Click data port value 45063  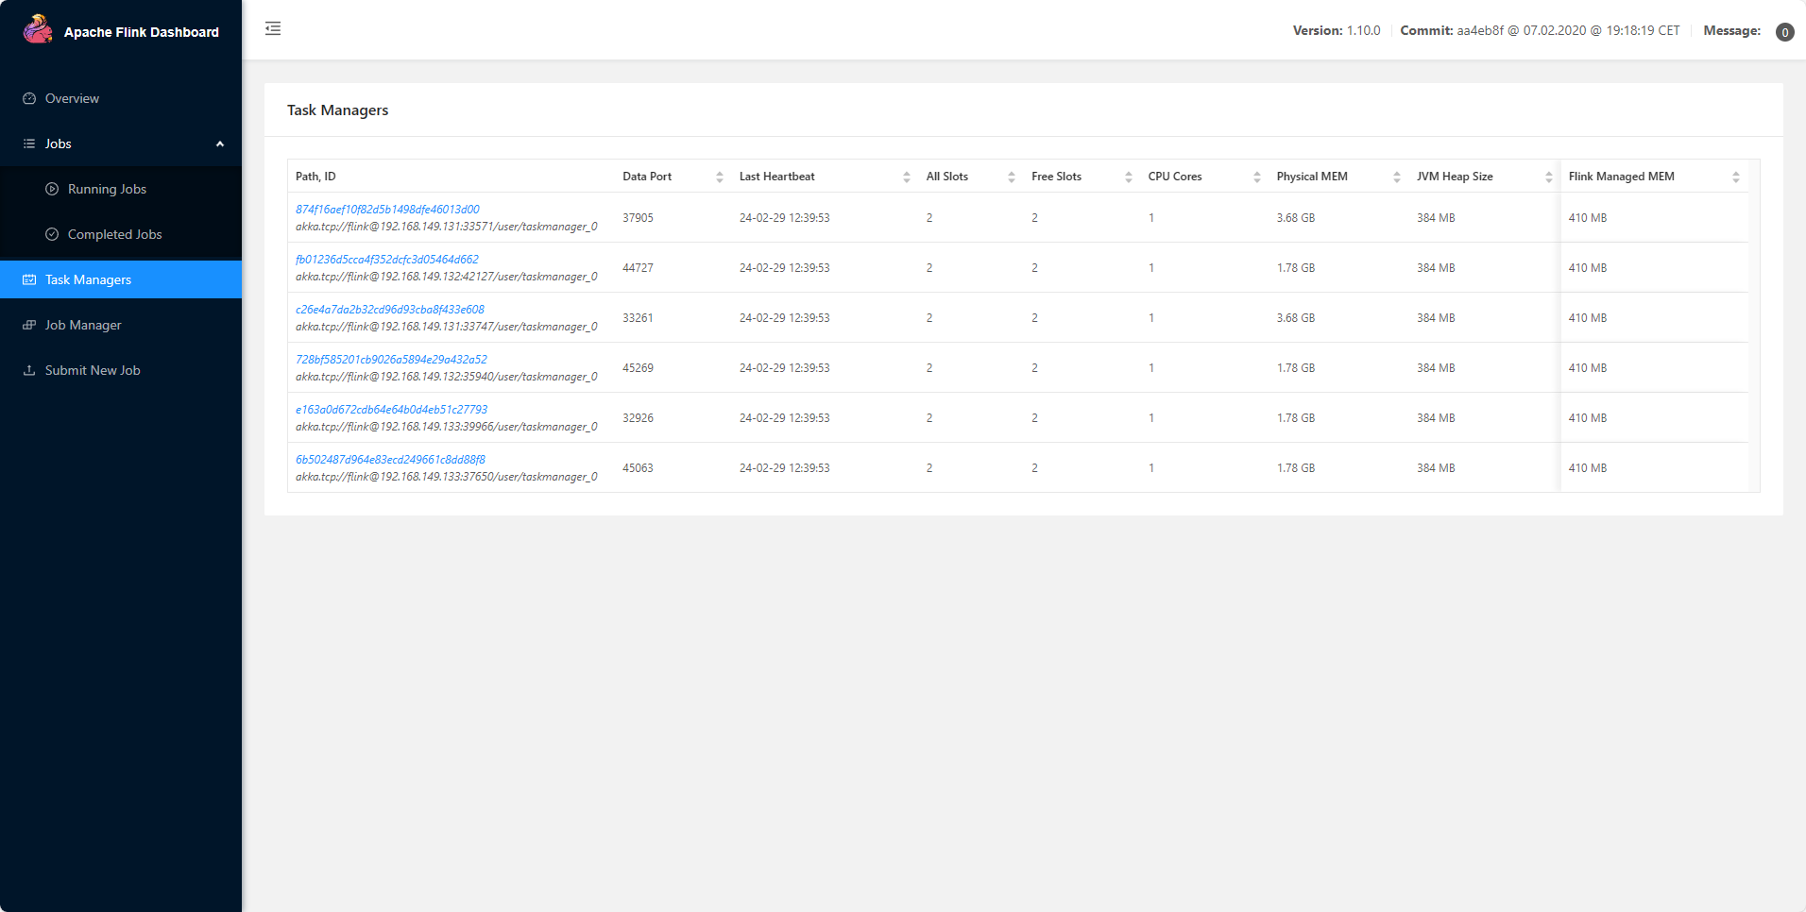(x=638, y=468)
